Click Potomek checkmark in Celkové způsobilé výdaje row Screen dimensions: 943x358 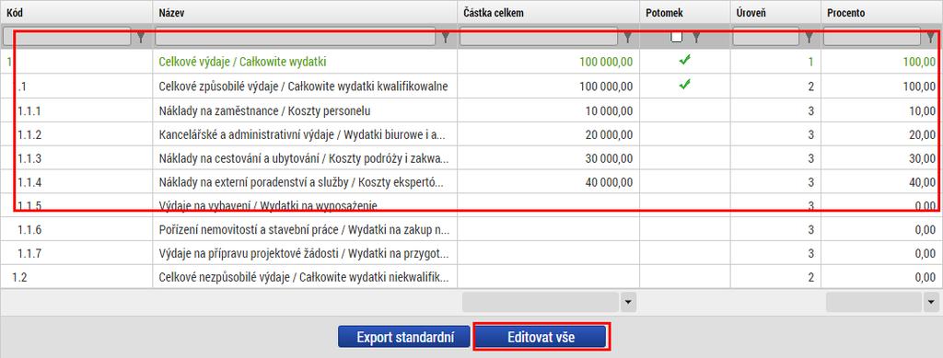coord(684,85)
